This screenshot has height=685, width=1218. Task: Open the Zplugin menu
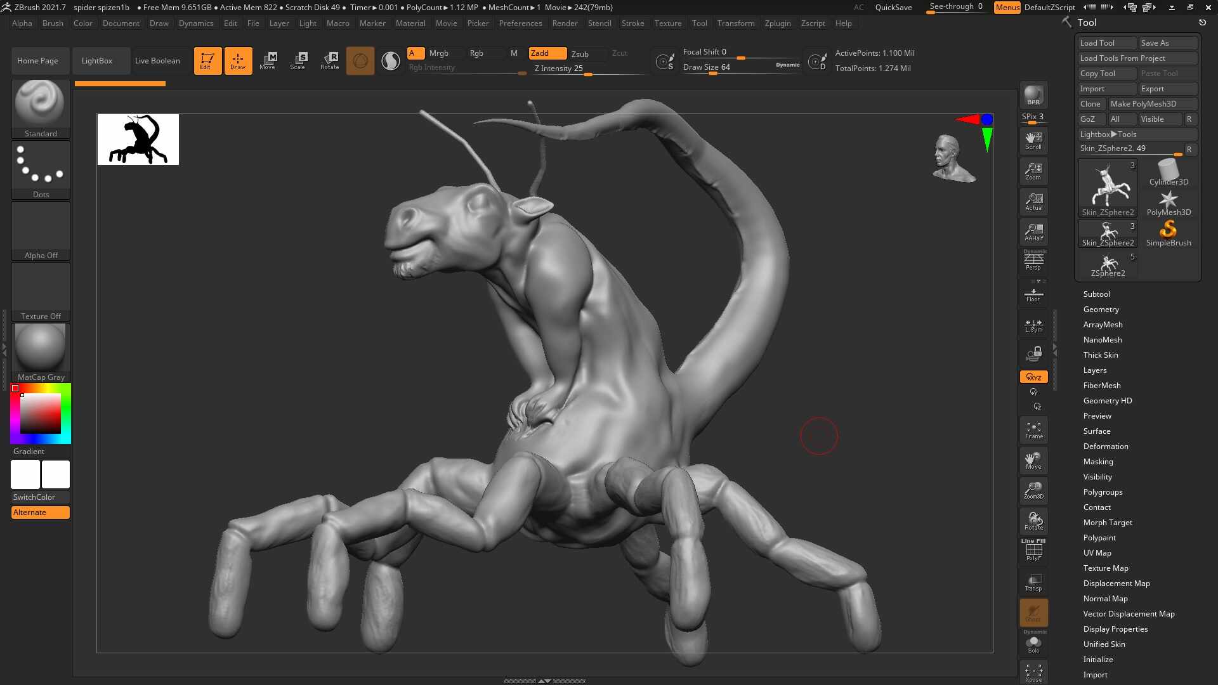click(x=777, y=23)
